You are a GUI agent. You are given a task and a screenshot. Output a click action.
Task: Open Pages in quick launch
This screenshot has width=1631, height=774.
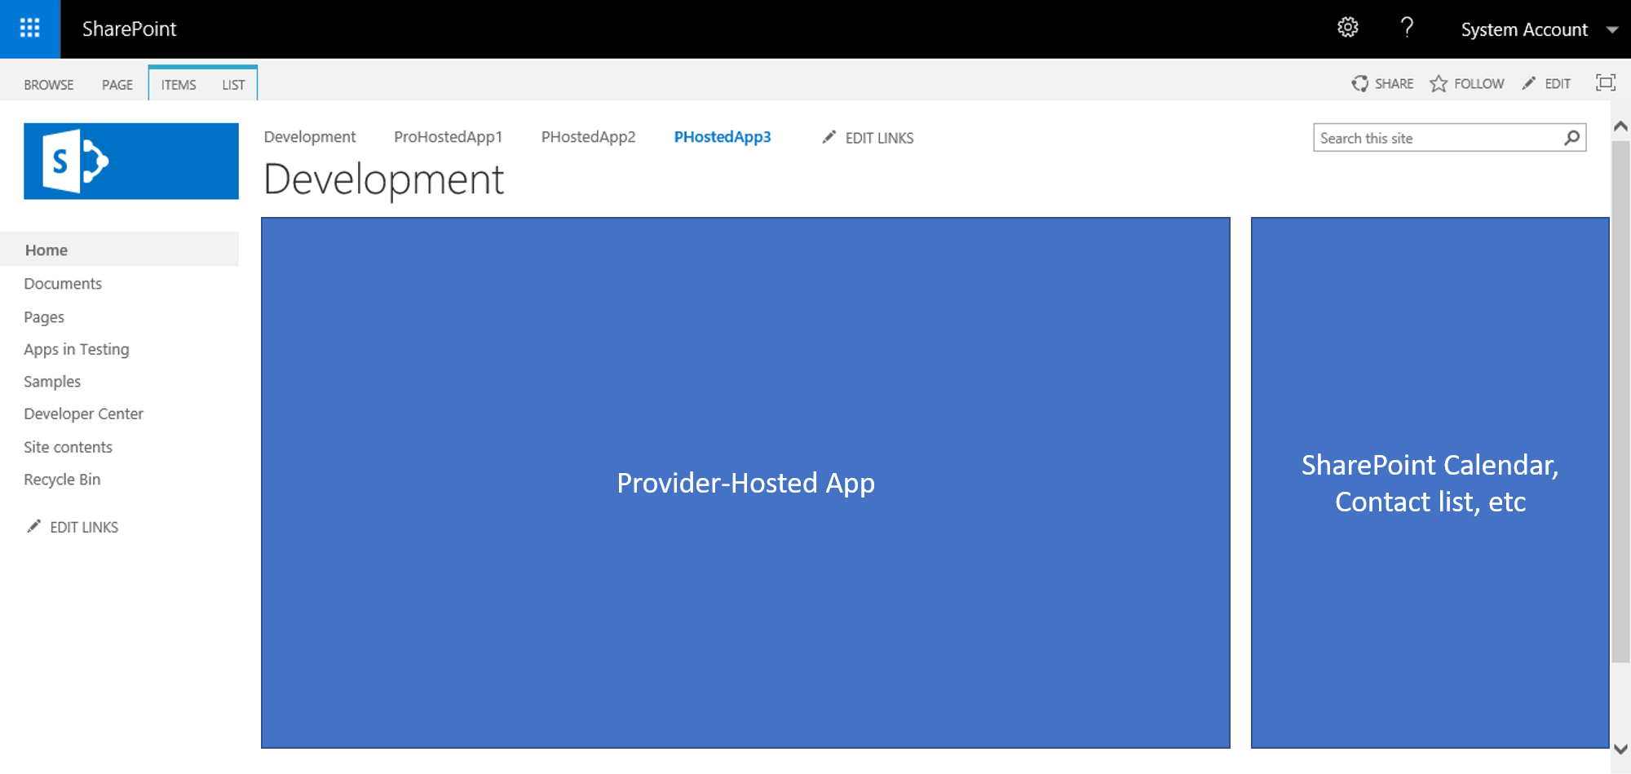(x=44, y=317)
